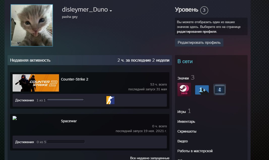The height and width of the screenshot is (160, 269).
Task: Open the Counter-Strike 2 game title
Action: click(x=74, y=79)
